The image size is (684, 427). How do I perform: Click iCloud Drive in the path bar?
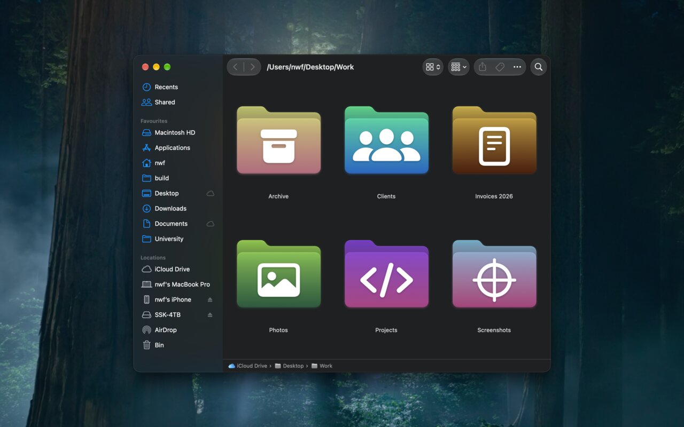[x=247, y=366]
